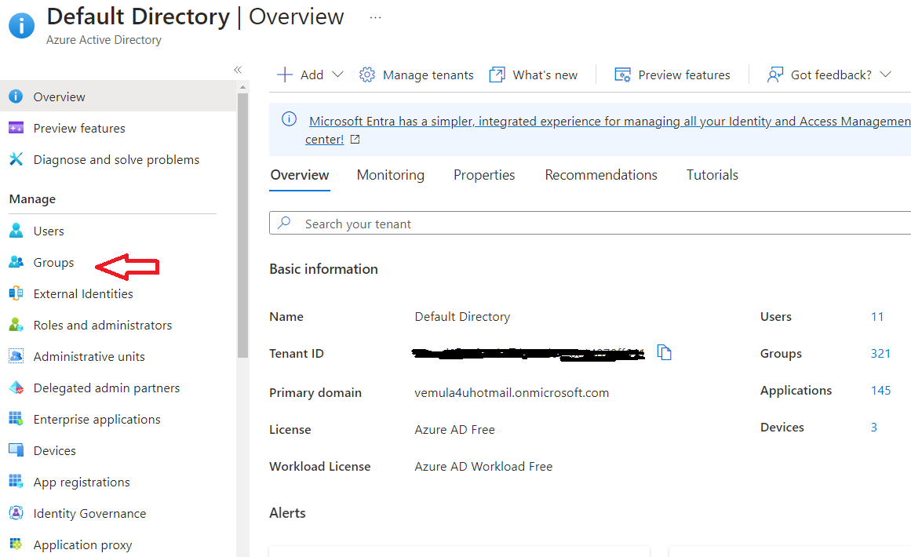Viewport: 911px width, 557px height.
Task: Click the Default Directory name value
Action: (462, 316)
